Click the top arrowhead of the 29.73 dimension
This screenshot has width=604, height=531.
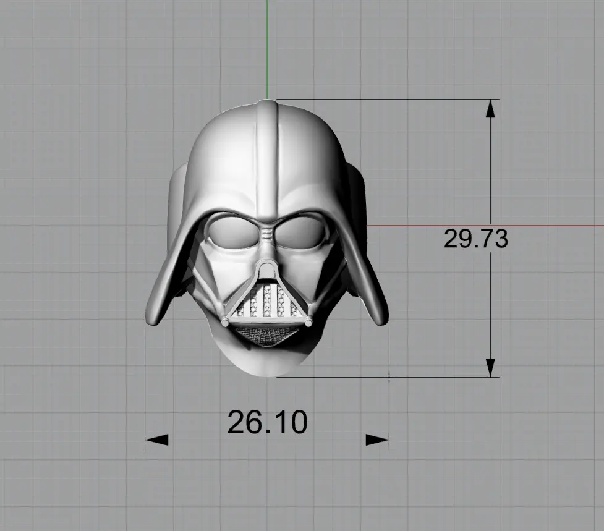[x=490, y=109]
